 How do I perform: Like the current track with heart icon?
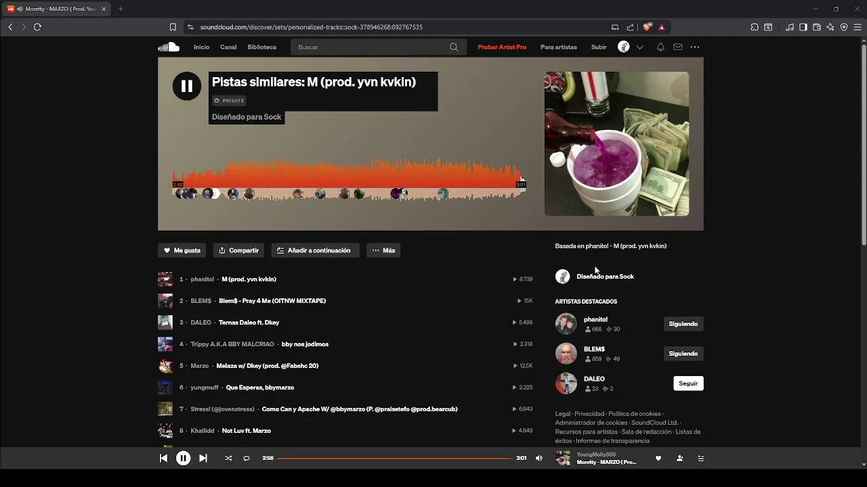(658, 458)
